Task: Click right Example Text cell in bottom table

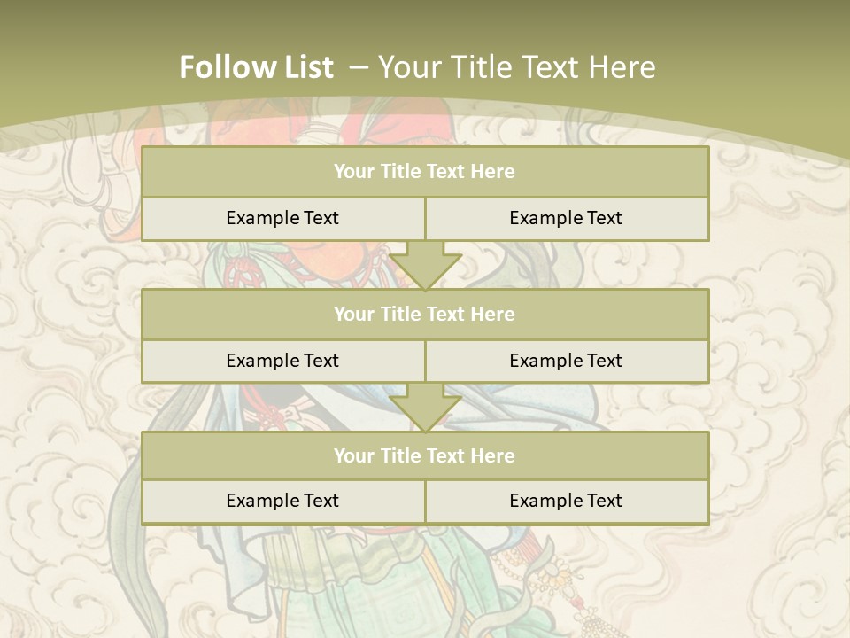Action: pos(566,501)
